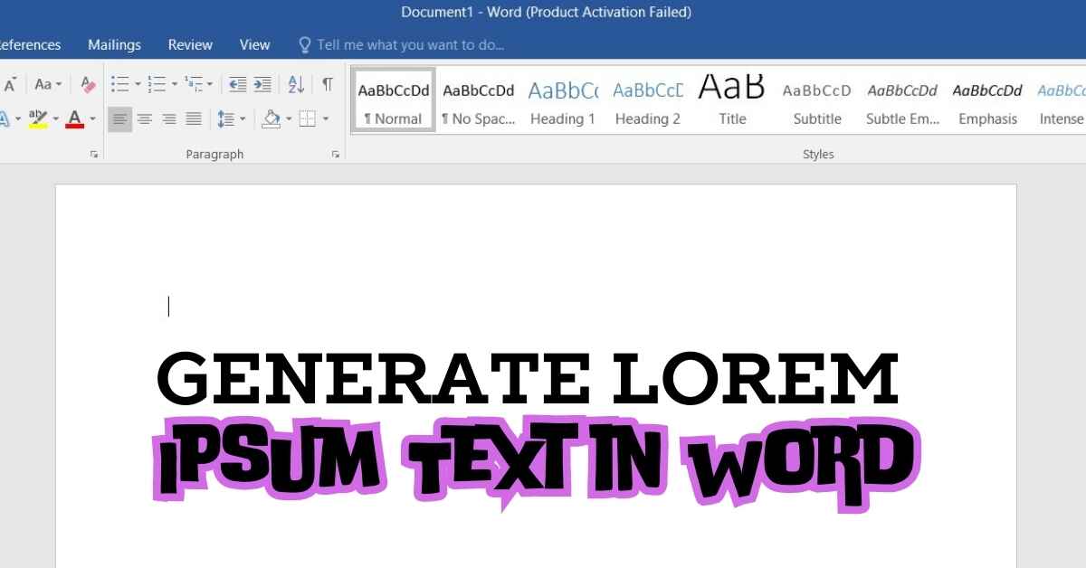Open the Borders dropdown arrow
This screenshot has width=1086, height=568.
click(327, 118)
